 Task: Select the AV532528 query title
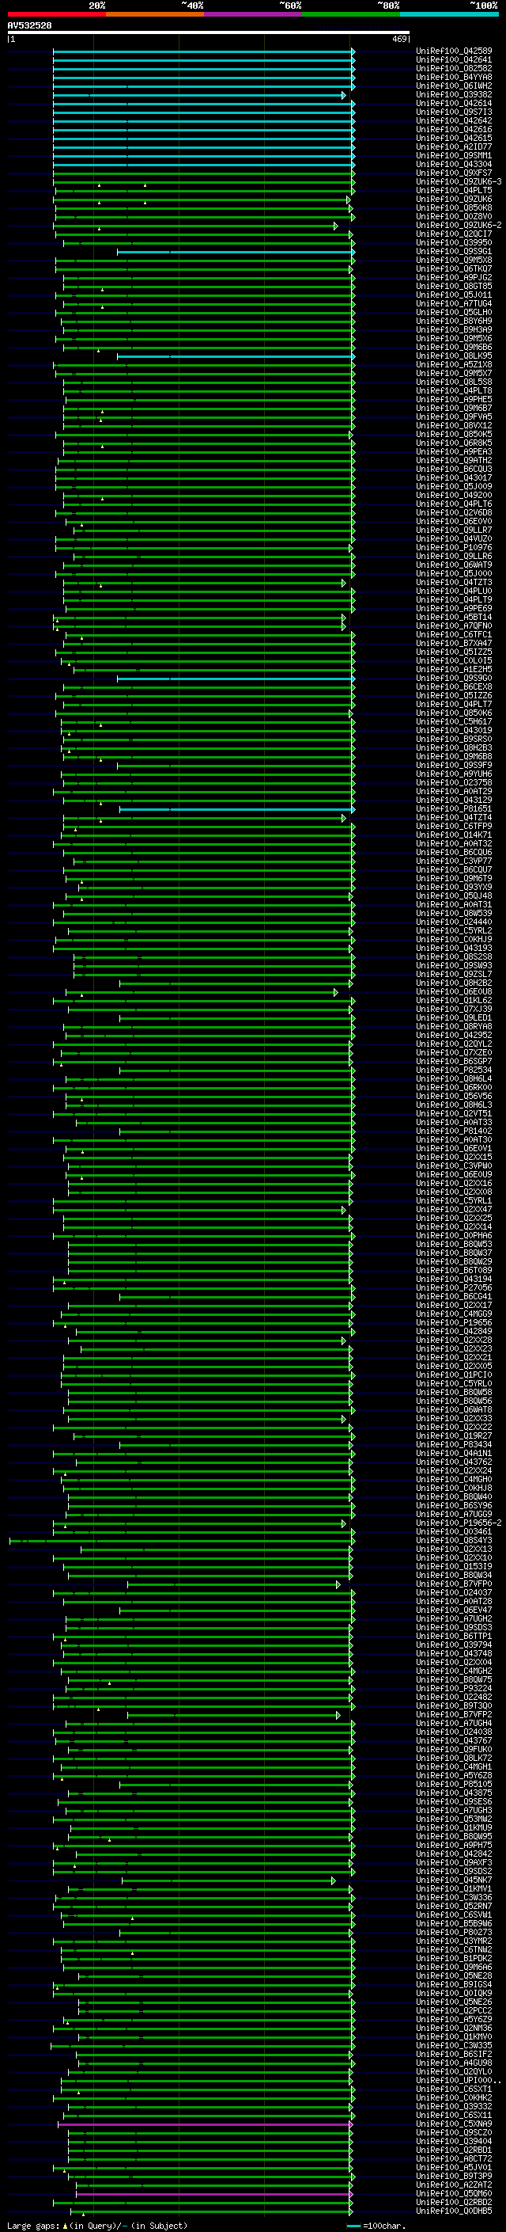point(29,25)
